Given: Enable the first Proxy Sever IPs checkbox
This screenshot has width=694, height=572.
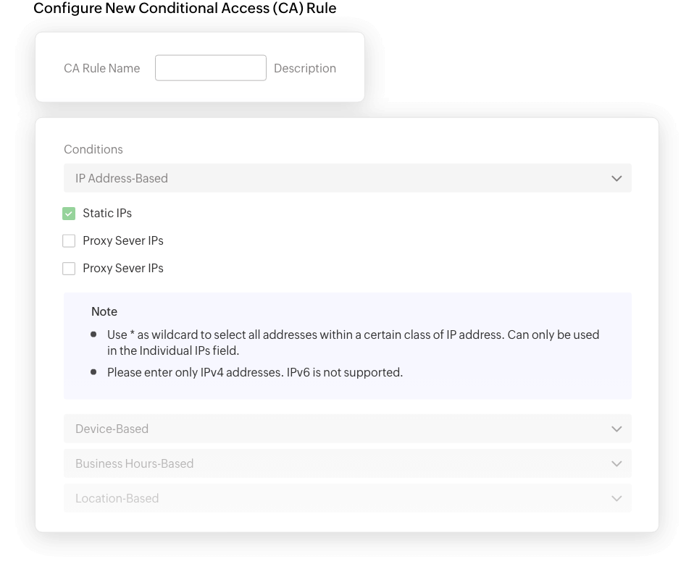Looking at the screenshot, I should point(69,240).
